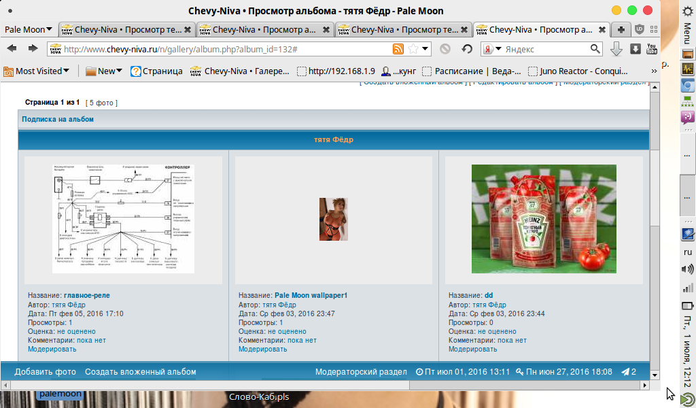Click the volume icon in system panel
696x408 pixels.
pyautogui.click(x=687, y=270)
